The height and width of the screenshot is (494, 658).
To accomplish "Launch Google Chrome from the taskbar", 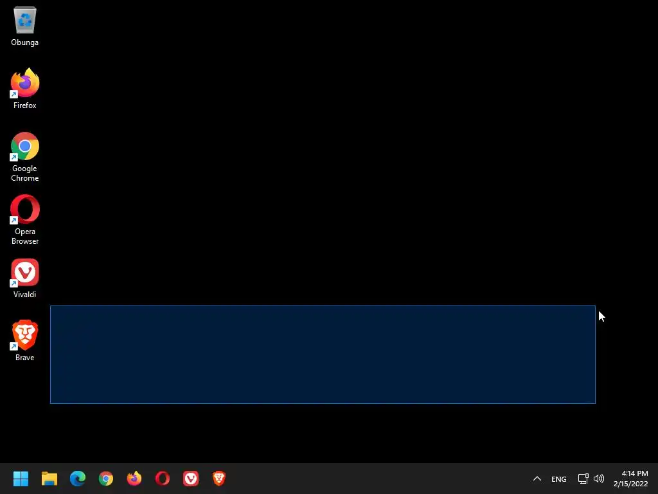I will [x=106, y=479].
